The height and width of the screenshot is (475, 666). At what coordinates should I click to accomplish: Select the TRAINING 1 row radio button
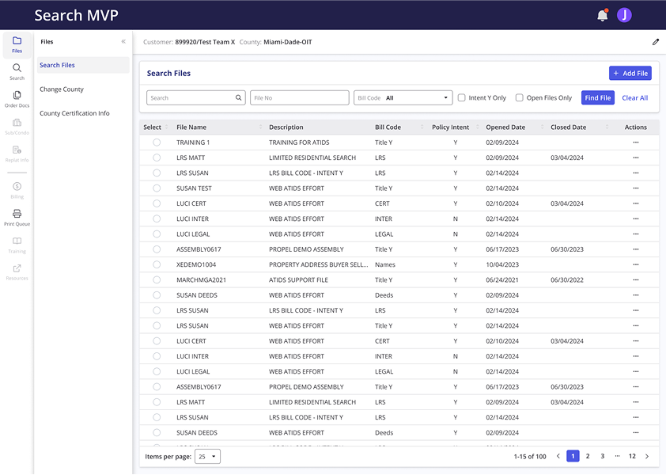pos(157,142)
